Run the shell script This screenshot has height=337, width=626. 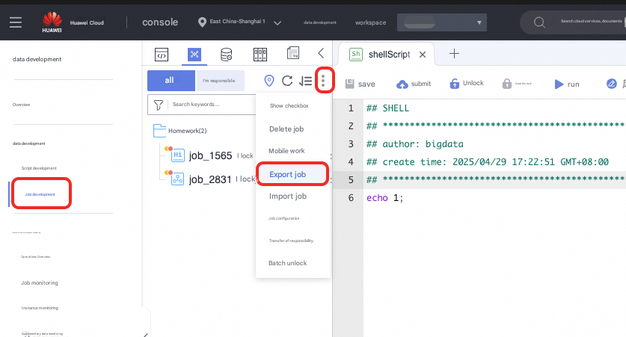(x=567, y=84)
